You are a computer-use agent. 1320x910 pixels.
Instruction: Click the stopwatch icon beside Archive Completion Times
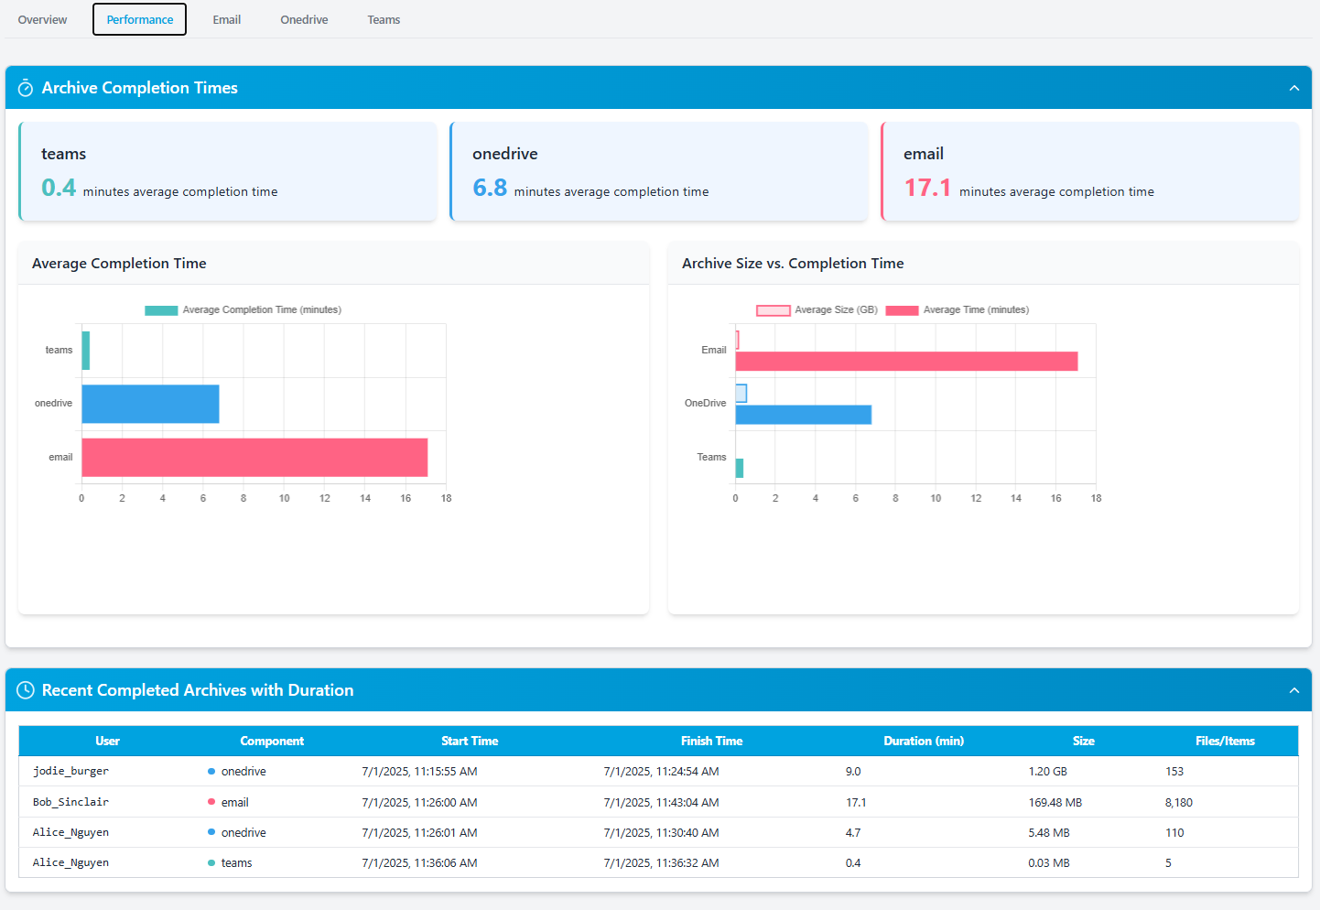coord(26,88)
